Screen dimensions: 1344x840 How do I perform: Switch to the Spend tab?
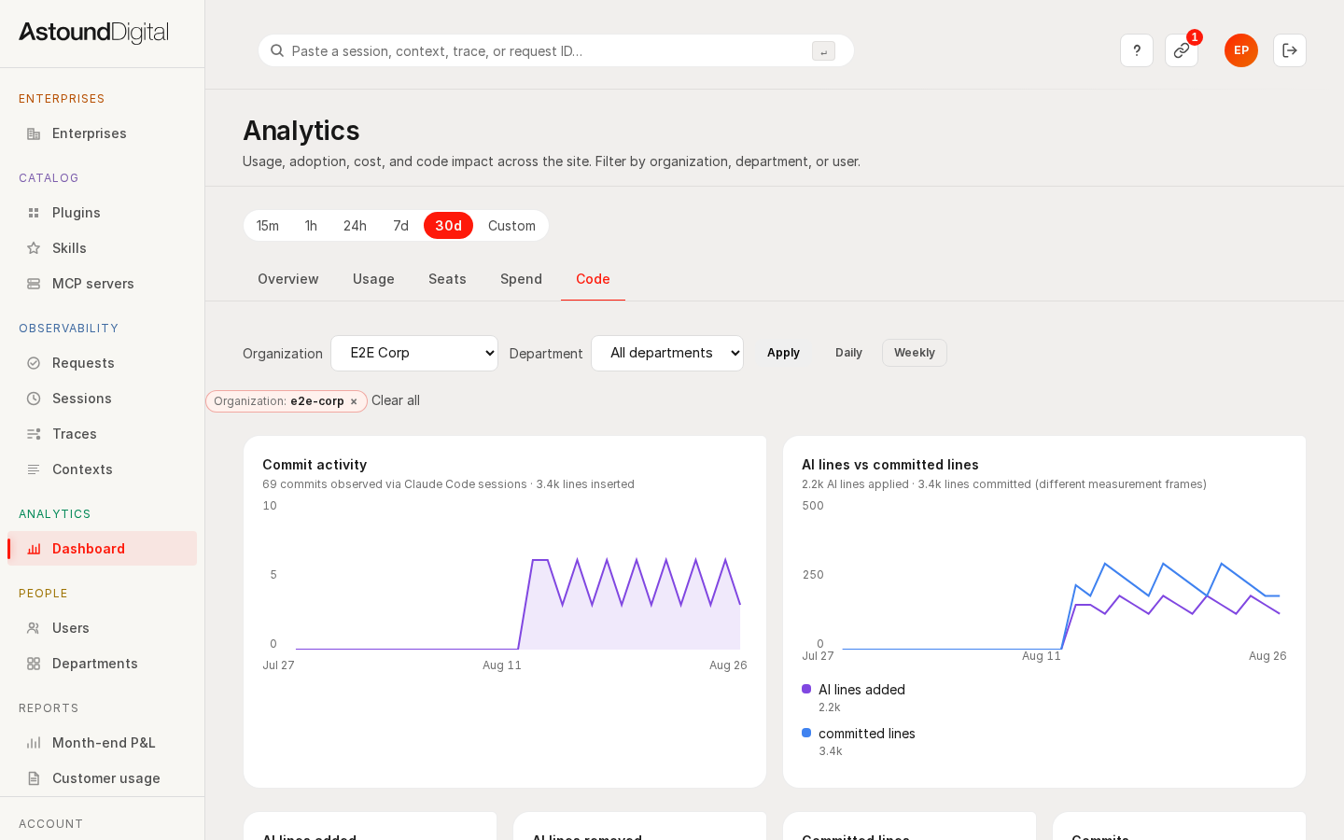521,279
